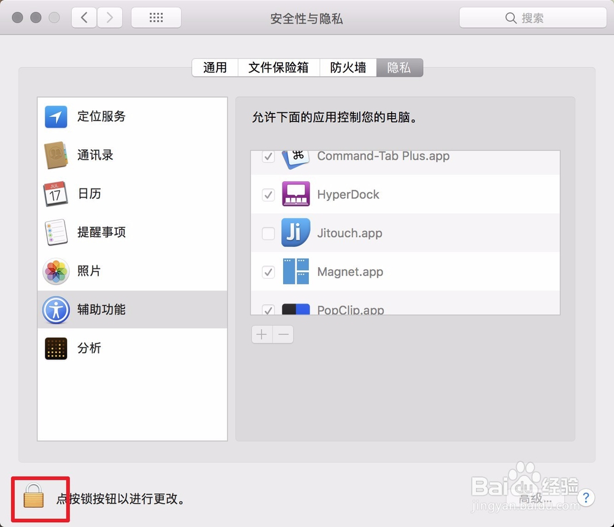
Task: Toggle PopClip.app accessibility permission
Action: tap(268, 310)
